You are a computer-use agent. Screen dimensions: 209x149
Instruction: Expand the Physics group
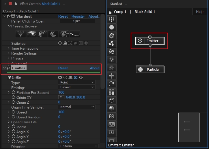click(x=9, y=58)
